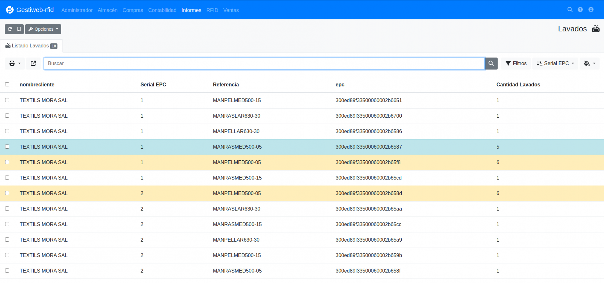This screenshot has height=283, width=604.
Task: Click reference MANRASLAR630-30 with epc ending 6700
Action: point(237,116)
